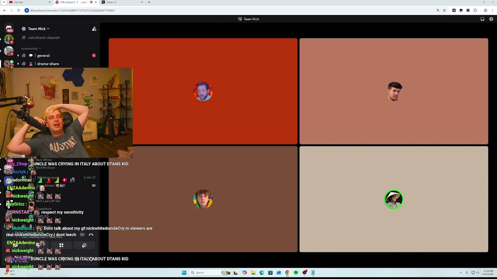Image resolution: width=497 pixels, height=279 pixels.
Task: Show hidden system tray icons
Action: (462, 272)
